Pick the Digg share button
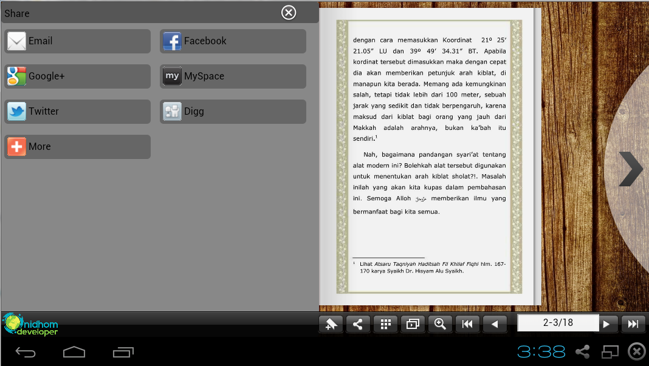649x366 pixels. 233,111
